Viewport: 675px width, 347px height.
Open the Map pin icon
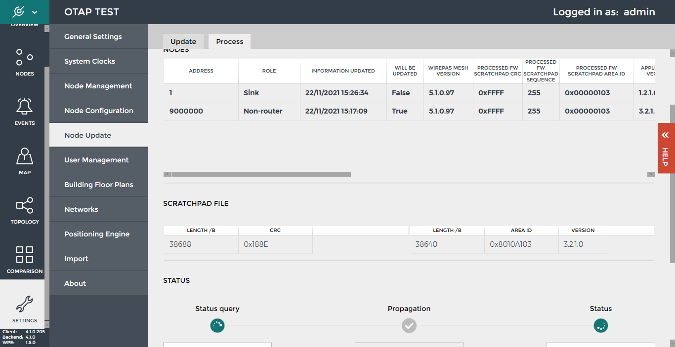tap(24, 156)
